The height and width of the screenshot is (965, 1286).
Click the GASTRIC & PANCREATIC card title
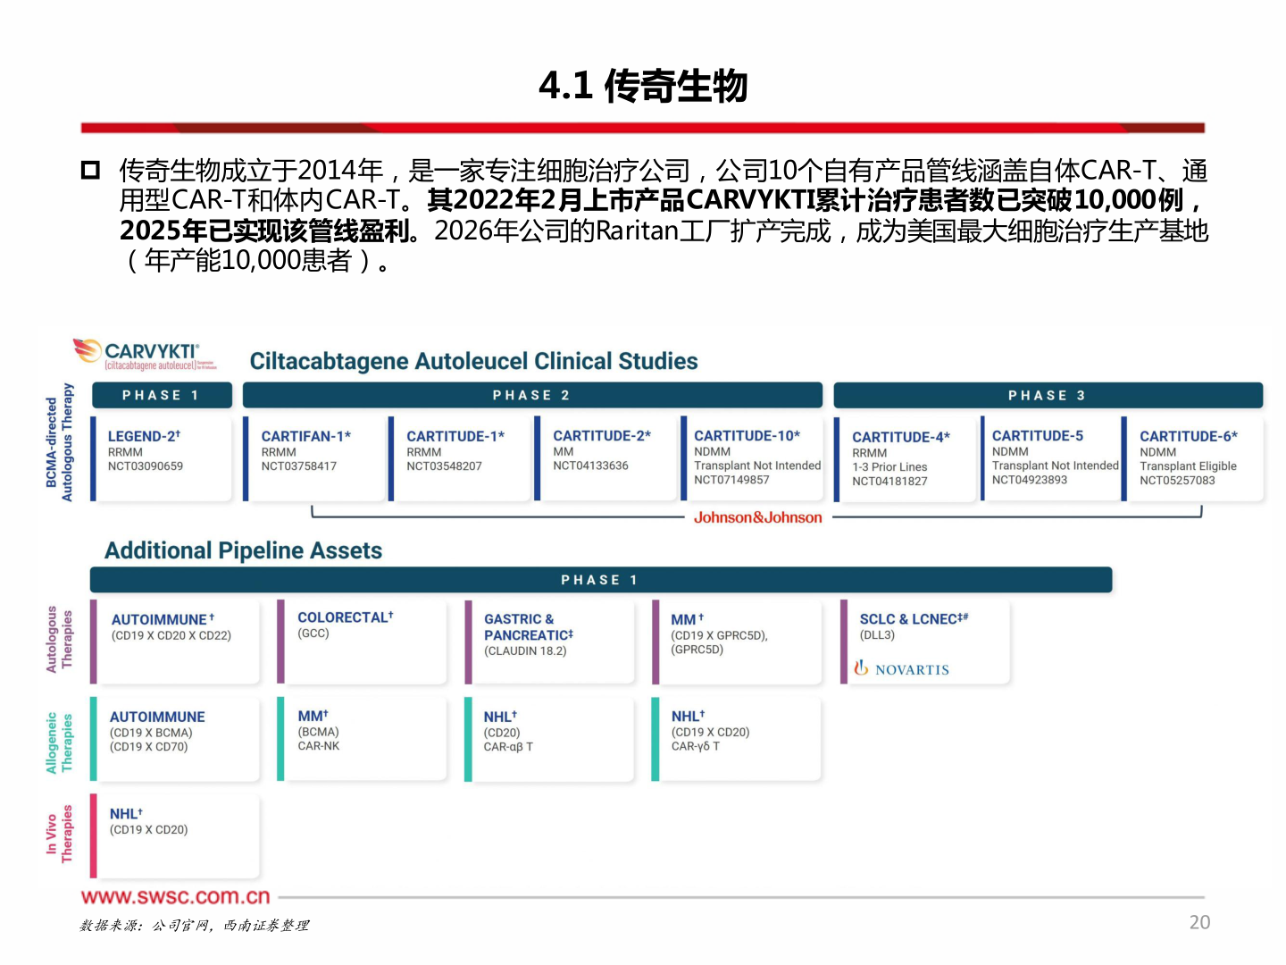coord(529,626)
